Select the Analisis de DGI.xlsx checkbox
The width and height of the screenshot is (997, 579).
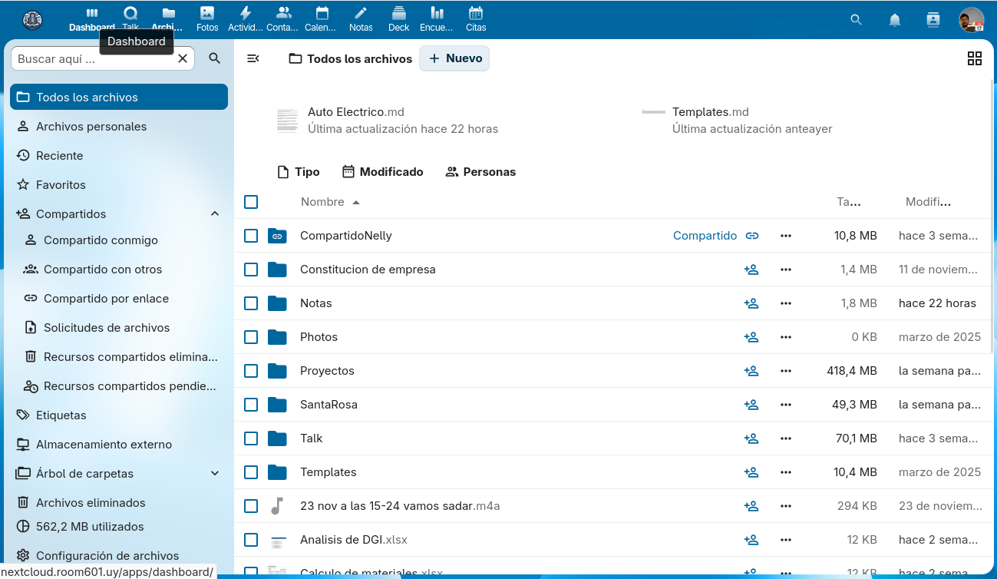point(251,540)
